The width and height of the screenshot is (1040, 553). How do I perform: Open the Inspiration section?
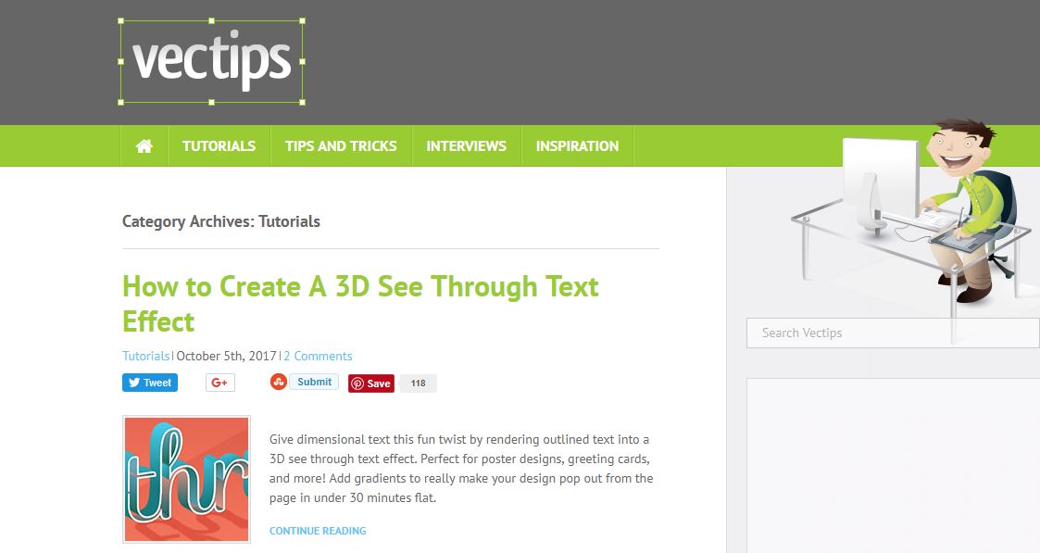point(577,145)
